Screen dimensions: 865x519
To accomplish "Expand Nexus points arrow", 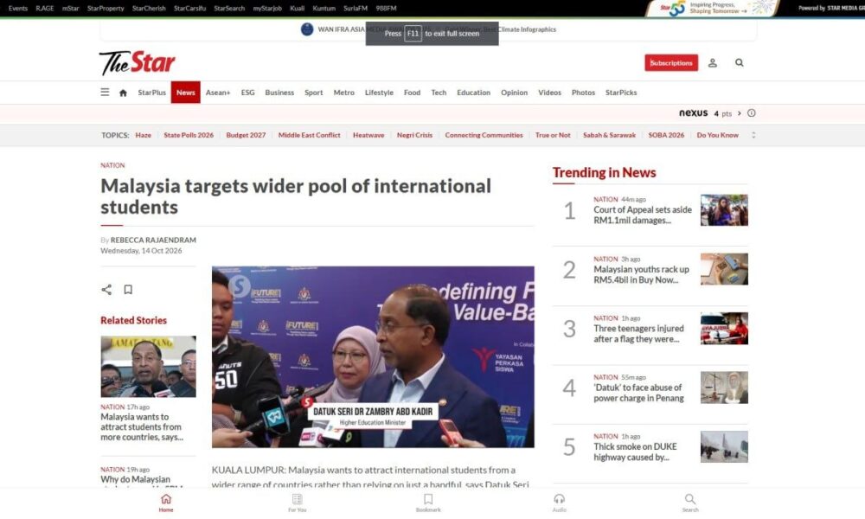I will (740, 113).
